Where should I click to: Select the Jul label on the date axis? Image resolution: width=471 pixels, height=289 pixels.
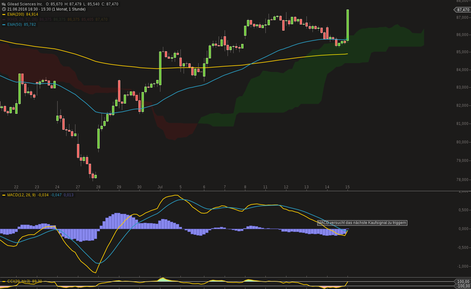[x=160, y=187]
